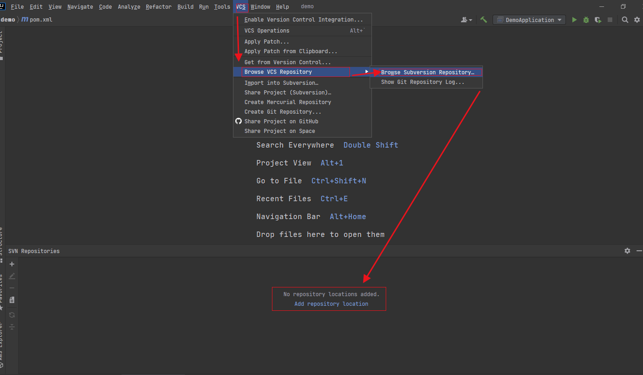The image size is (643, 375).
Task: Open the Build menu
Action: coord(185,6)
